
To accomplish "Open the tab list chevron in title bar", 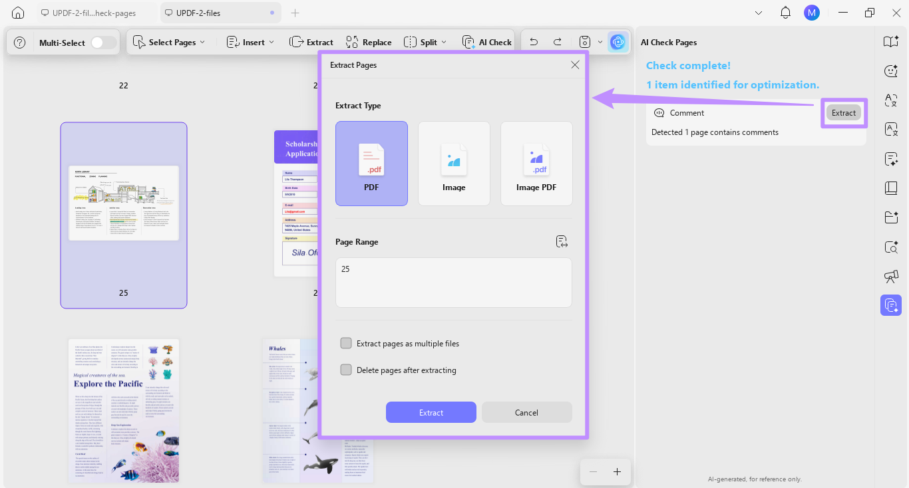I will (759, 13).
